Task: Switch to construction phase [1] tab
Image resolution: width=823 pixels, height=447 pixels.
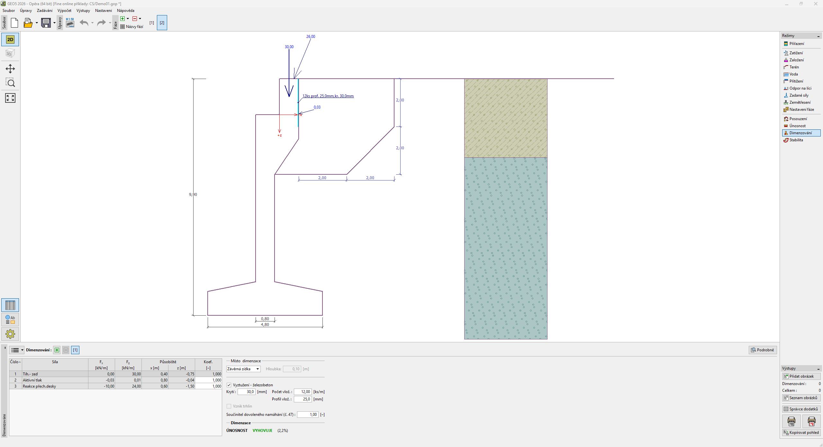Action: (x=152, y=23)
